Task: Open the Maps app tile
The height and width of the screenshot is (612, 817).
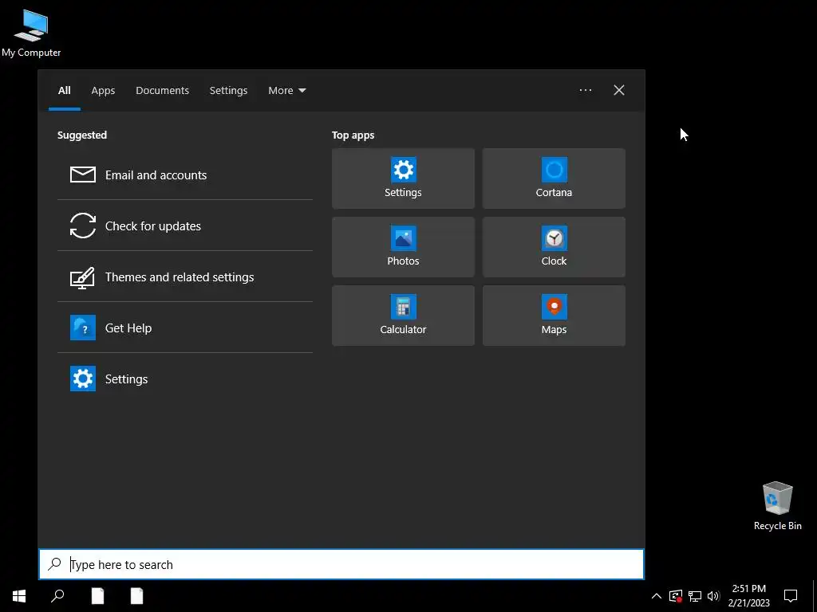Action: coord(554,316)
